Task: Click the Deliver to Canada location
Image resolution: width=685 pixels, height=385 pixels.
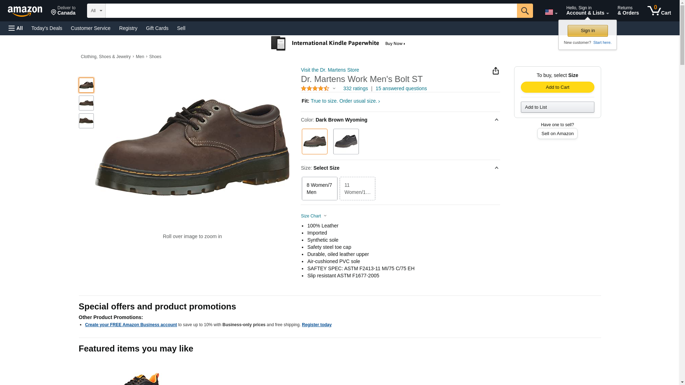Action: [63, 11]
